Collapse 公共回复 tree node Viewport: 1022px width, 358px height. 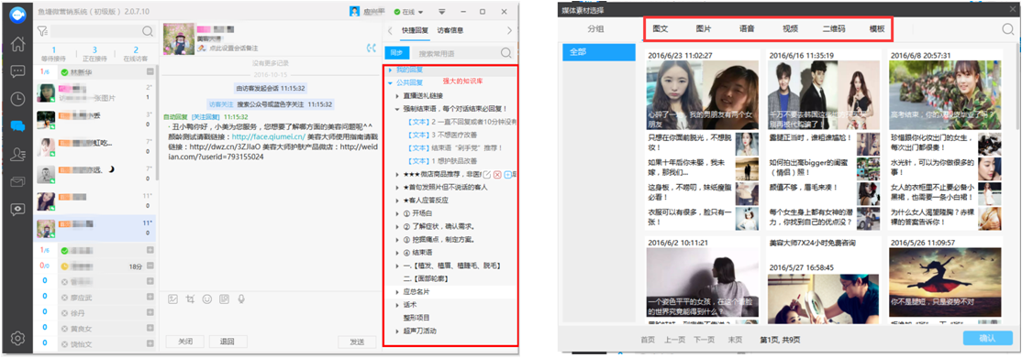[391, 82]
